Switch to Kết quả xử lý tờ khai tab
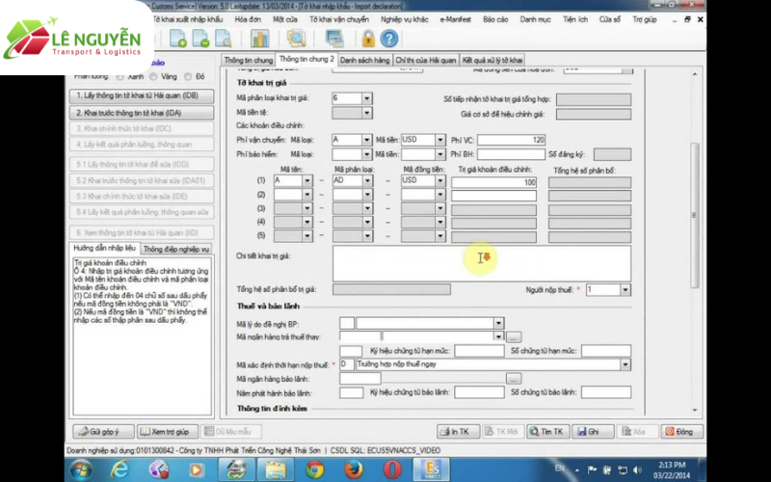 coord(492,60)
